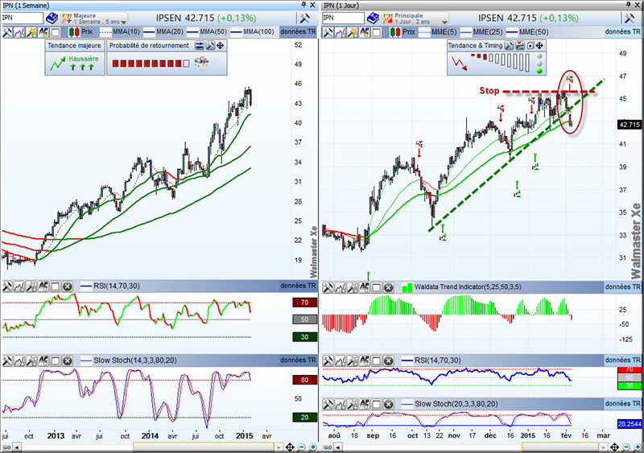Add indicator in daily chart toolbar

[x=340, y=32]
